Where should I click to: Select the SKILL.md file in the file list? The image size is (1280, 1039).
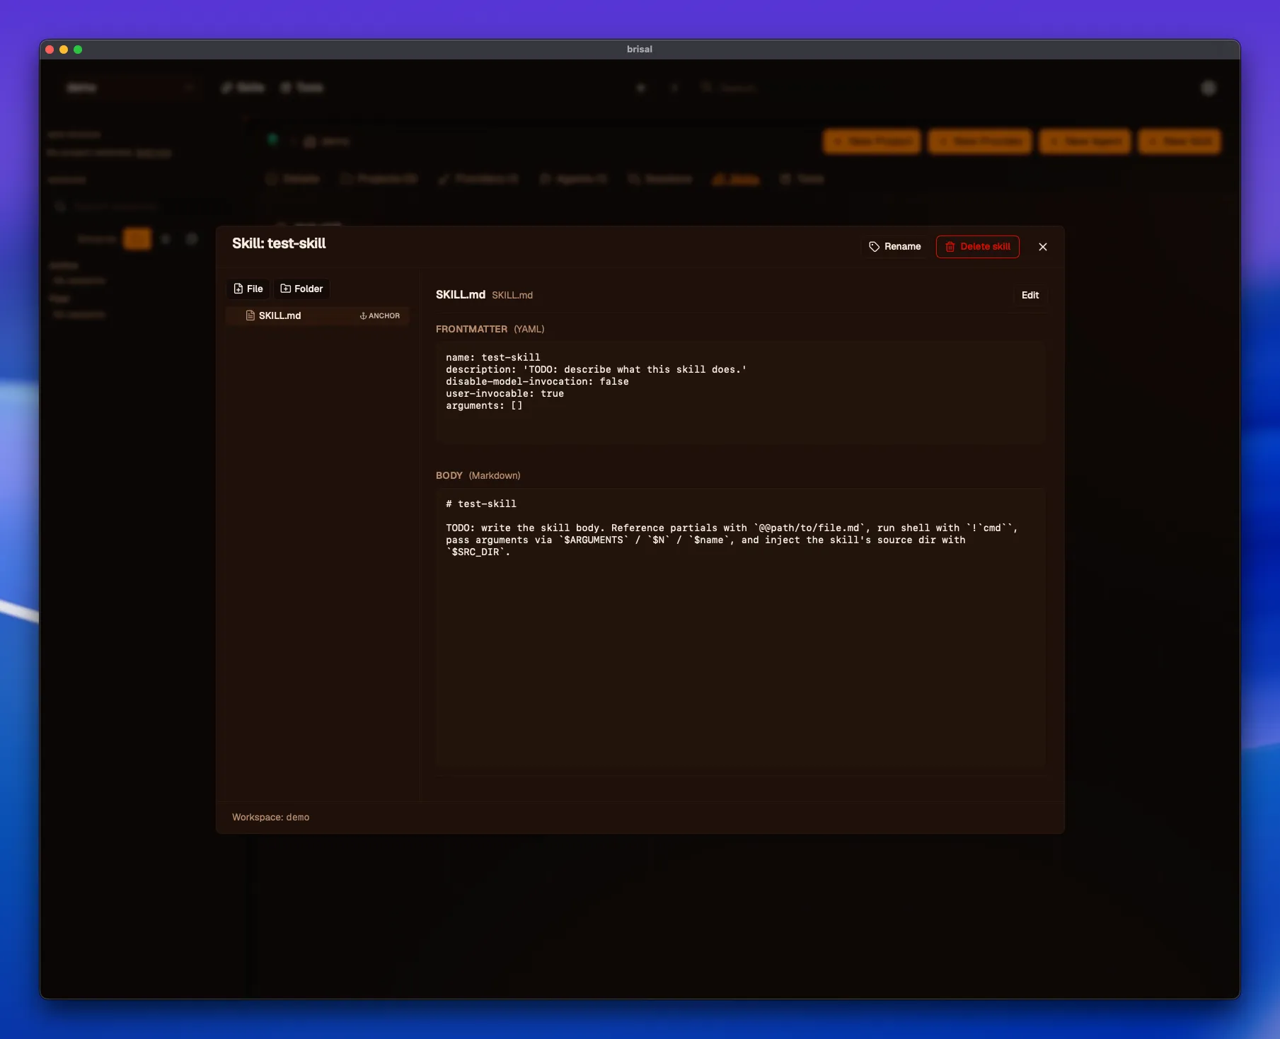coord(318,315)
